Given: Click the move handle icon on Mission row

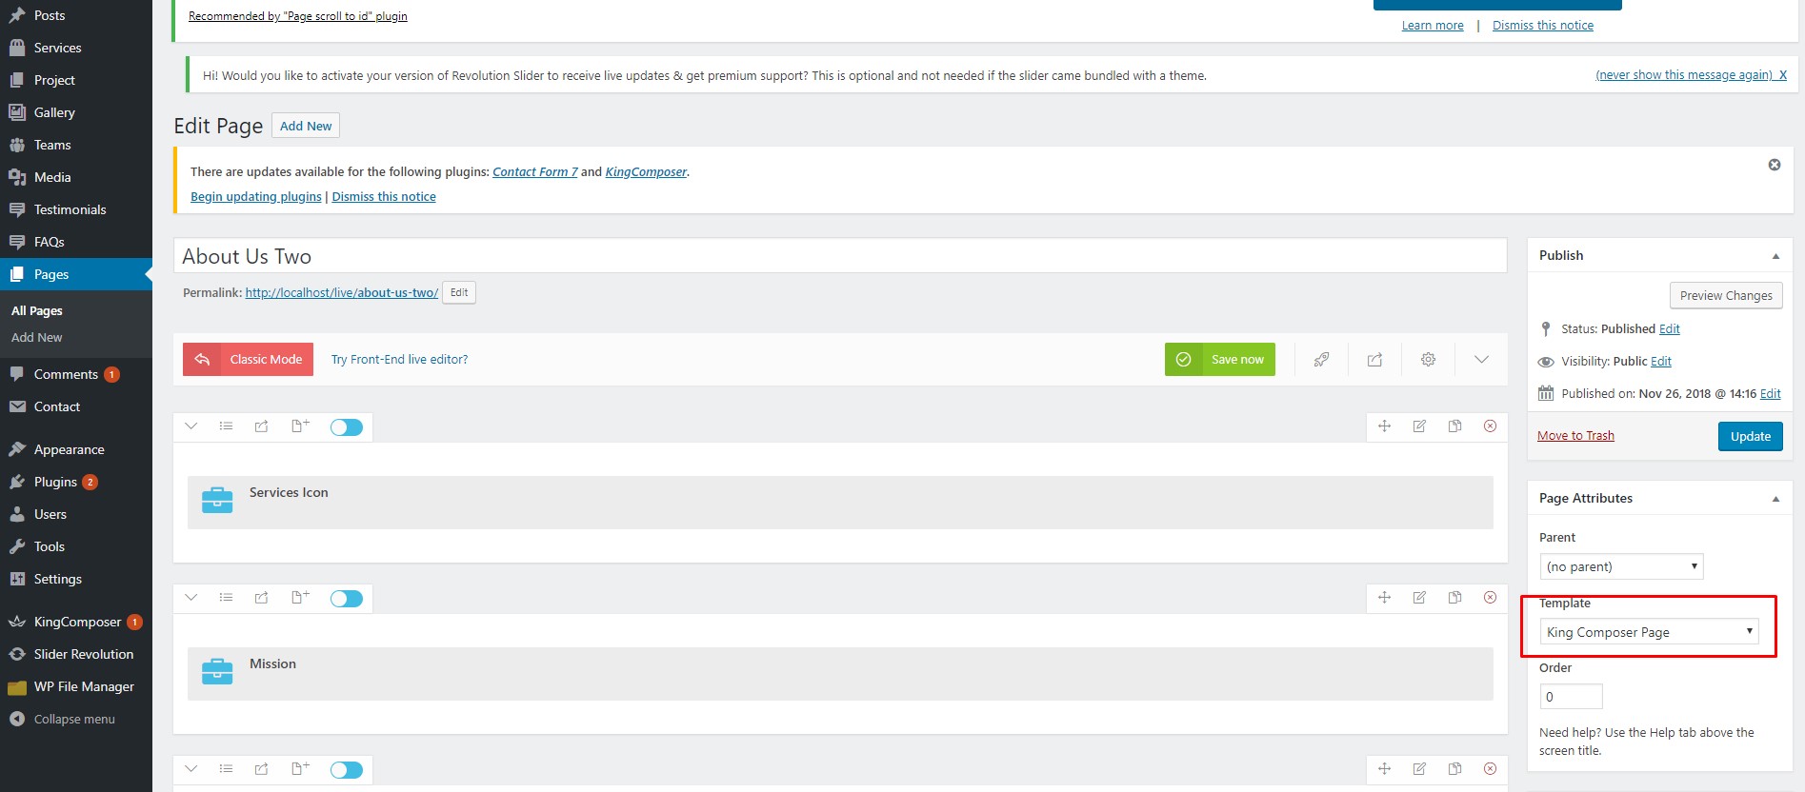Looking at the screenshot, I should pos(1384,598).
